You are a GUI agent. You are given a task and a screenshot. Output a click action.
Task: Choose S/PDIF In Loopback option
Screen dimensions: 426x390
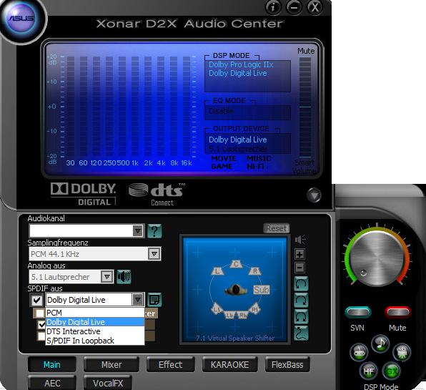point(95,341)
